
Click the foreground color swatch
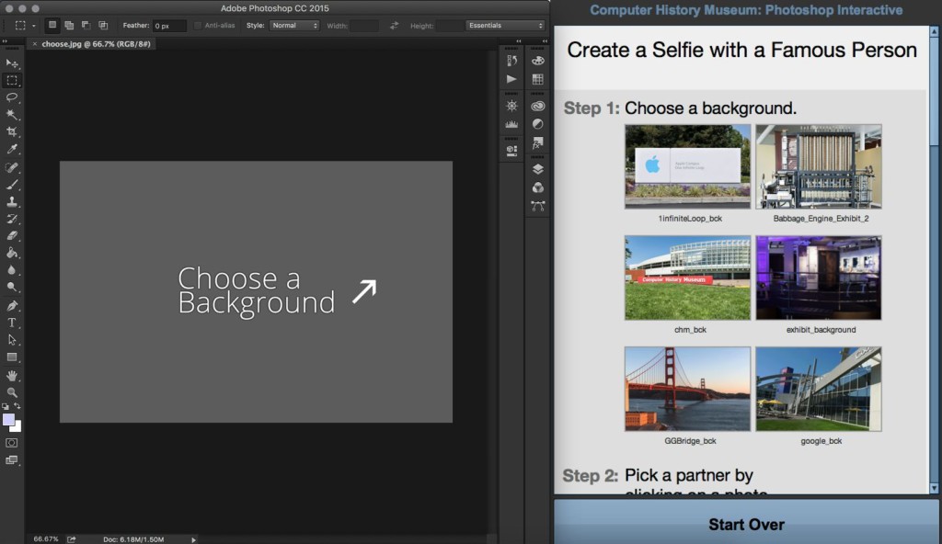pyautogui.click(x=8, y=420)
